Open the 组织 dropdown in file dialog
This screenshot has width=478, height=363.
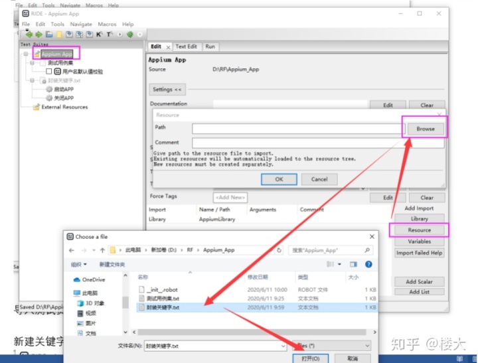(78, 264)
